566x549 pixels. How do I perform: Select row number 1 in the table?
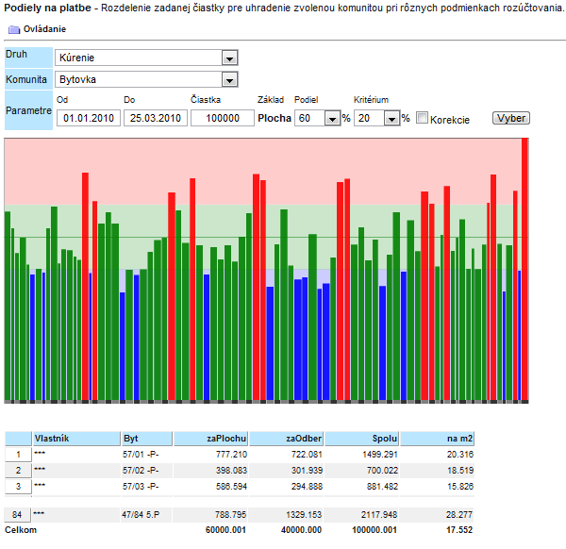point(18,454)
